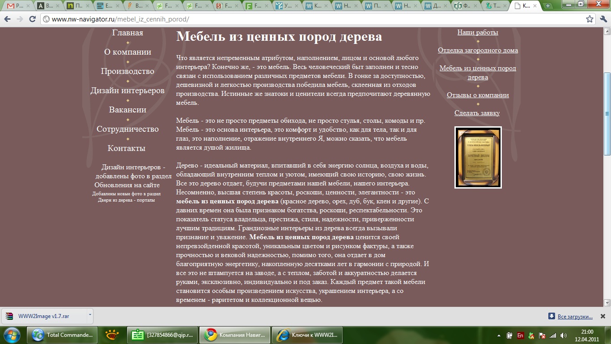Image resolution: width=611 pixels, height=344 pixels.
Task: Click the battery power plug tray icon
Action: coord(509,335)
